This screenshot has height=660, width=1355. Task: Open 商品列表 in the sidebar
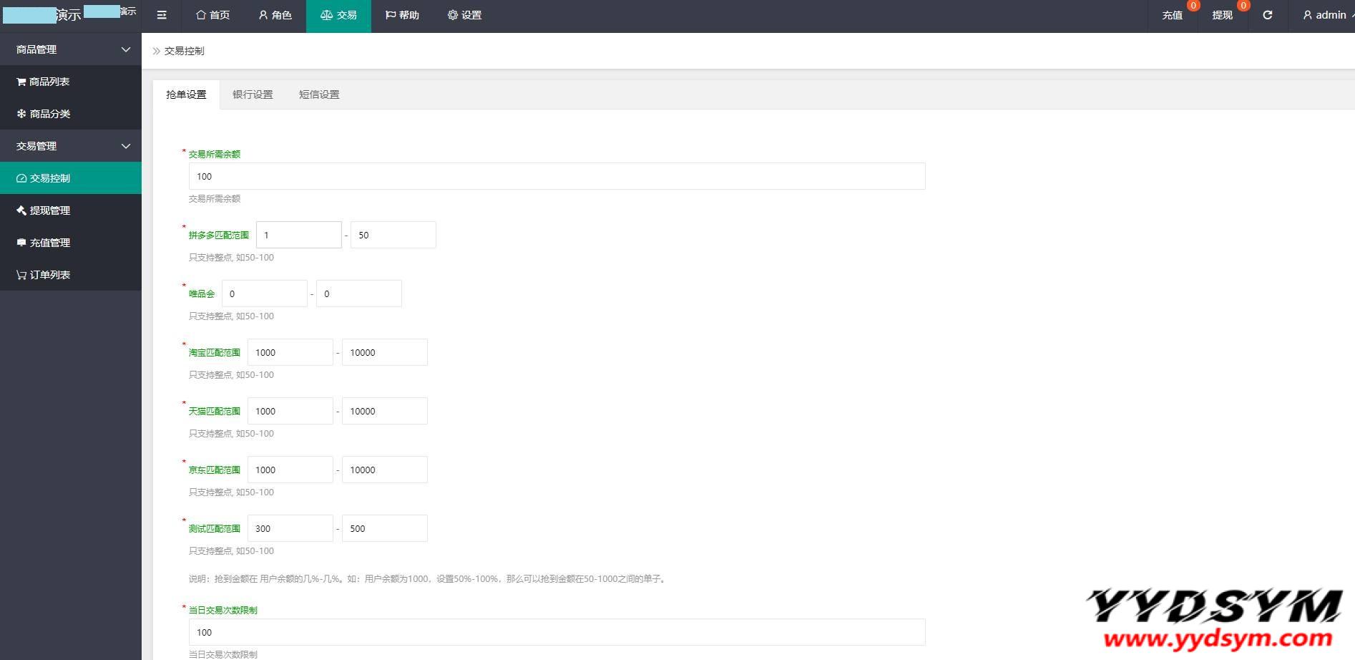pyautogui.click(x=49, y=82)
